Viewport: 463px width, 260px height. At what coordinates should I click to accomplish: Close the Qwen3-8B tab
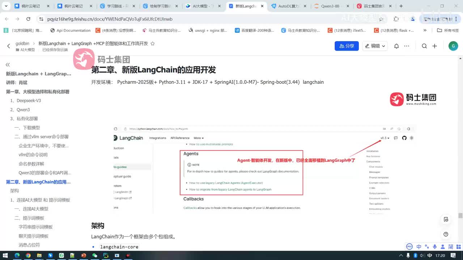347,6
